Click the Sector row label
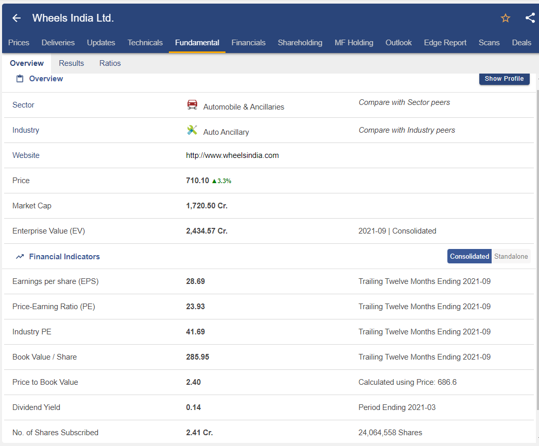This screenshot has height=446, width=539. click(x=23, y=105)
